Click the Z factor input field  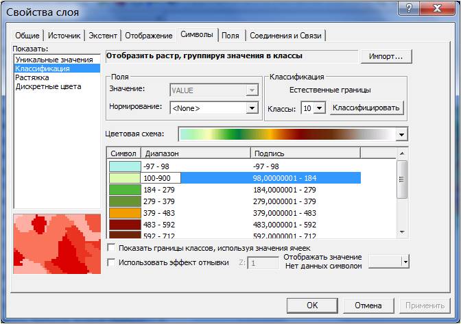click(x=263, y=263)
